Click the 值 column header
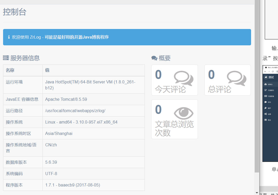Image resolution: width=278 pixels, height=195 pixels. tap(47, 70)
